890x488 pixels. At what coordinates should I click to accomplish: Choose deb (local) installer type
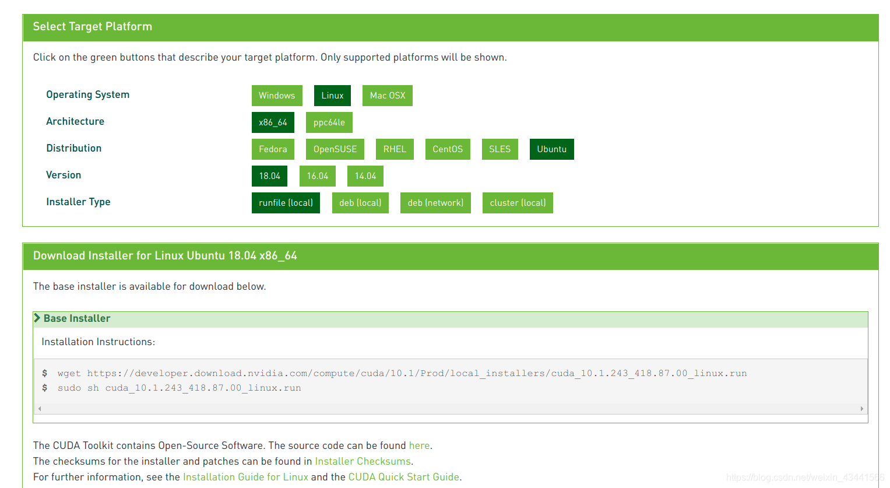point(360,203)
